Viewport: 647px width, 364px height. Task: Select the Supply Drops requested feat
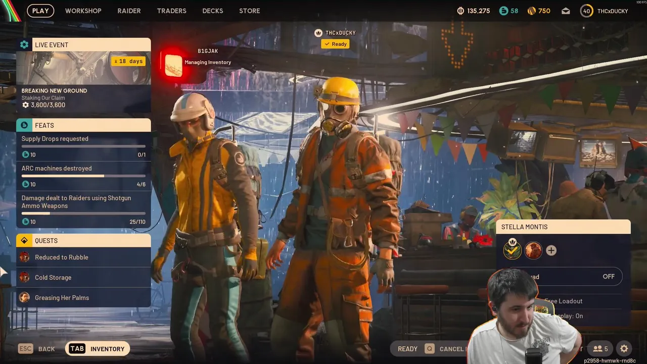(83, 146)
